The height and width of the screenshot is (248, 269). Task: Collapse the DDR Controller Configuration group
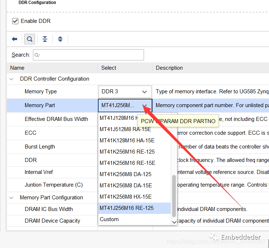pyautogui.click(x=12, y=79)
